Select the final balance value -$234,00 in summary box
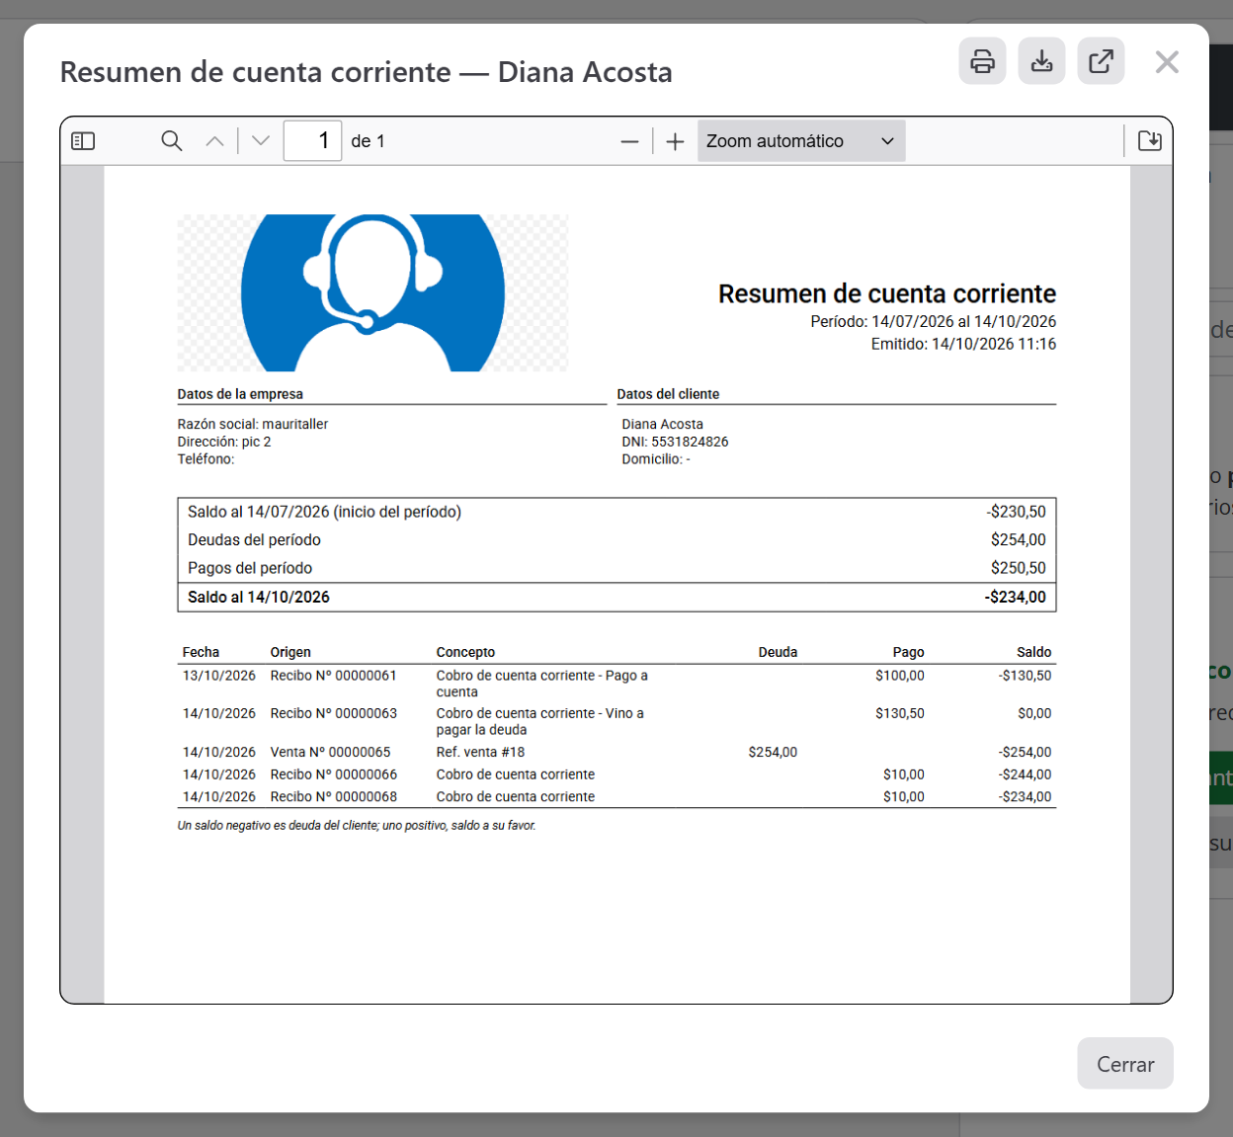Screen dimensions: 1233x1137 click(1015, 597)
